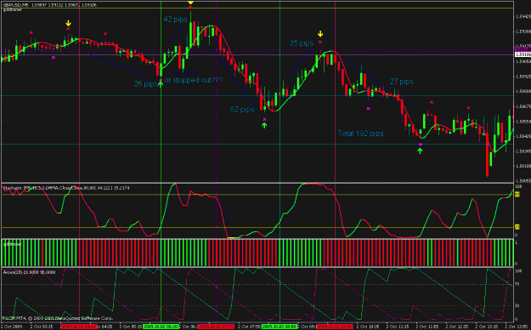Select green buy arrow beside "26 pips"
This screenshot has width=531, height=330.
(x=161, y=84)
